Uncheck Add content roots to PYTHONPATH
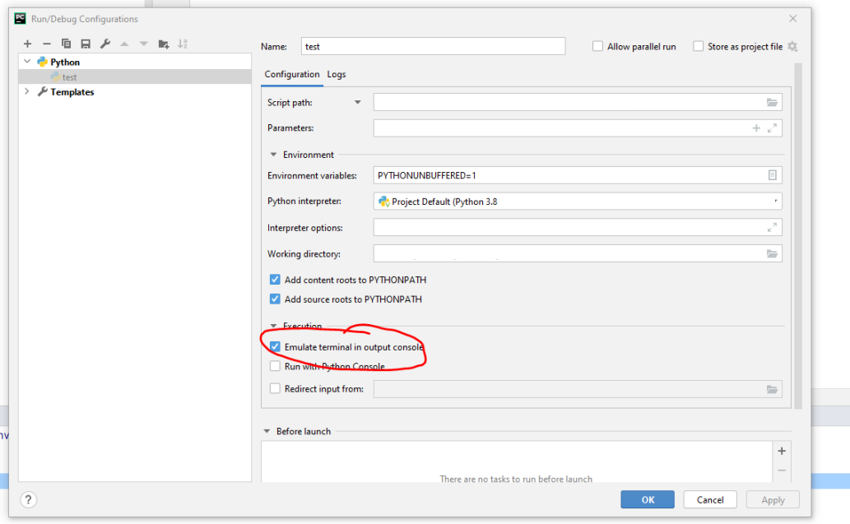The width and height of the screenshot is (850, 524). tap(275, 280)
